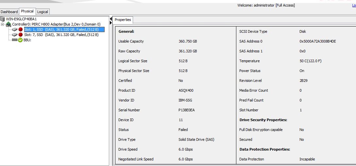Image resolution: width=356 pixels, height=166 pixels.
Task: Click the Lo... link at top right
Action: pos(354,6)
